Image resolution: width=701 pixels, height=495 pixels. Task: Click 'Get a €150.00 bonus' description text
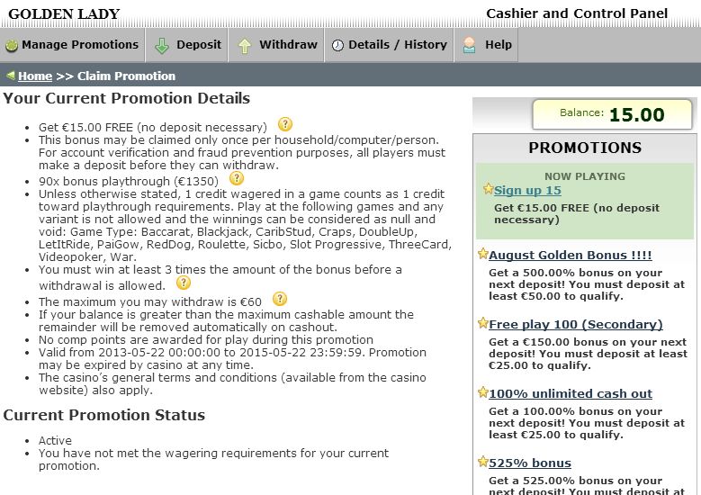click(588, 354)
